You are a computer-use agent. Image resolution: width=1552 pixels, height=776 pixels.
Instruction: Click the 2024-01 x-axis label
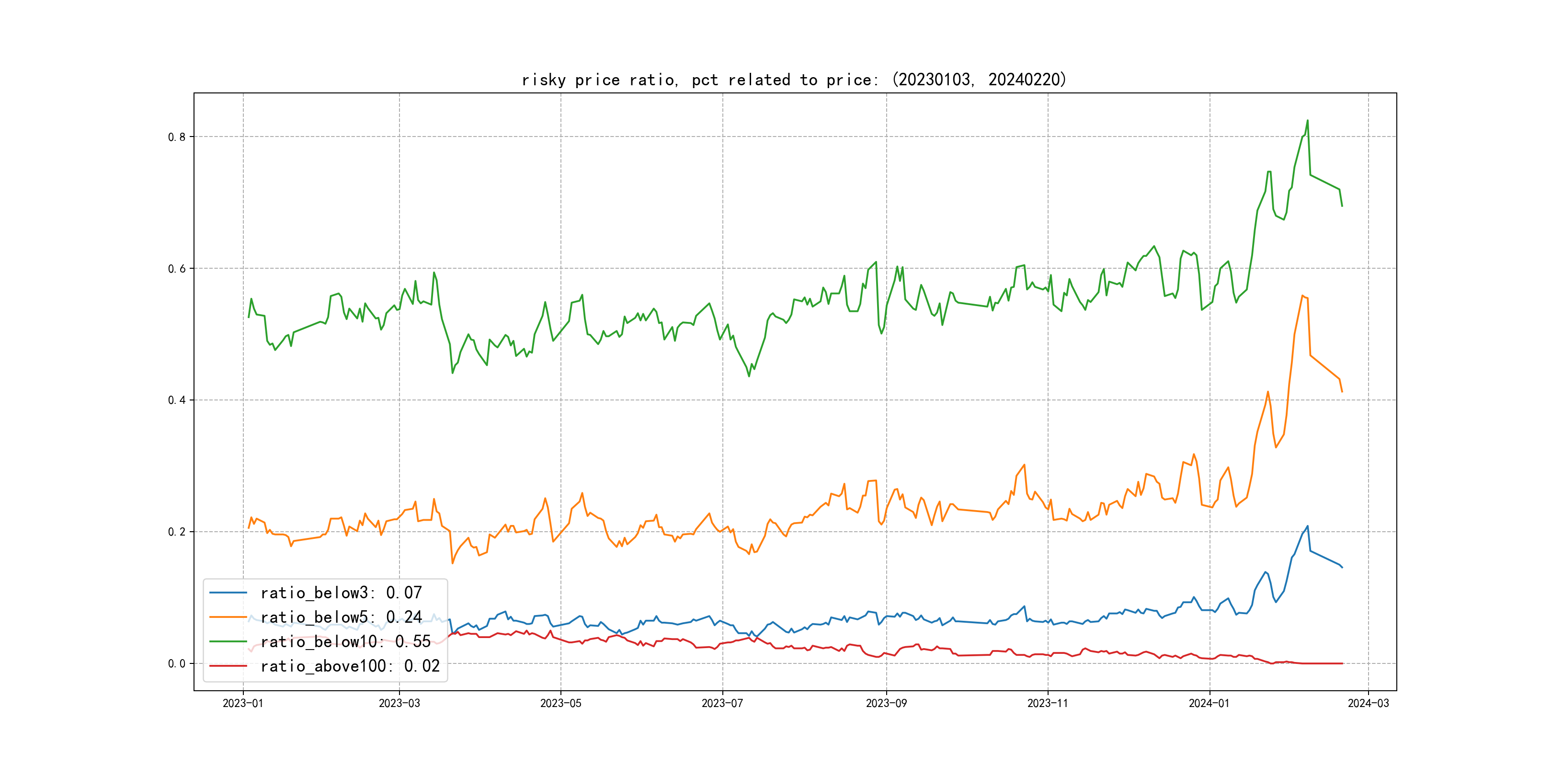[1209, 703]
